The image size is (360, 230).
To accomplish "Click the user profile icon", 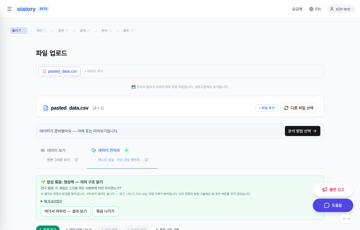I will click(332, 9).
